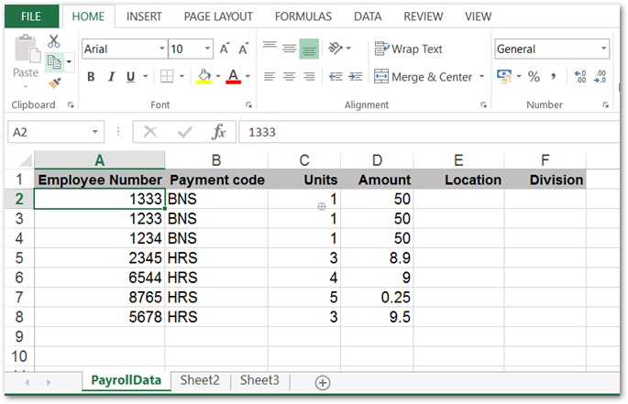This screenshot has width=628, height=404.
Task: Click the Percent Style icon
Action: (533, 77)
